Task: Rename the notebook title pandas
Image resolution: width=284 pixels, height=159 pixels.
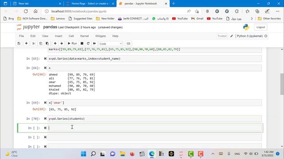Action: 50,27
